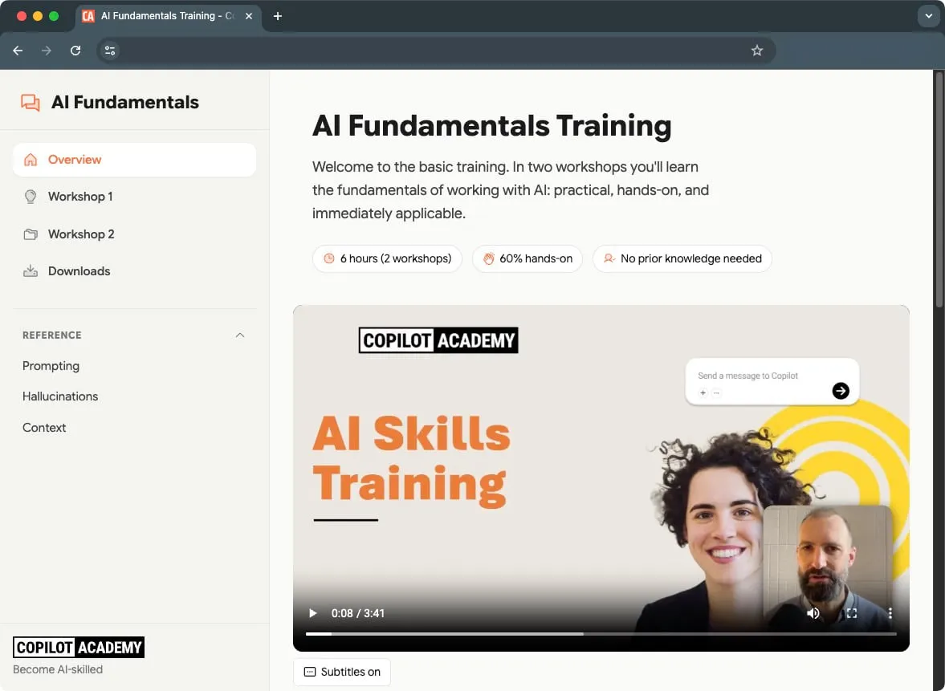Select Prompting under the Reference section

51,365
